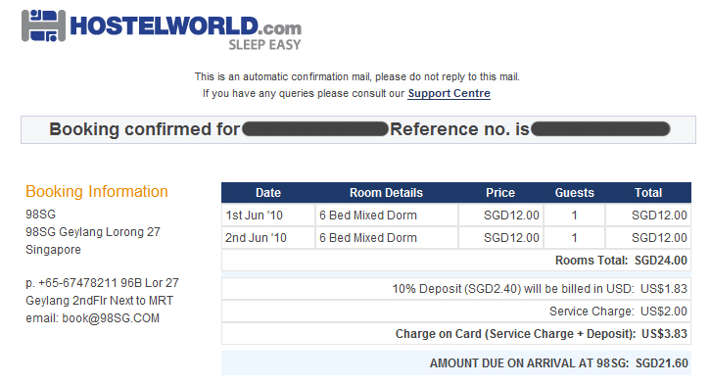
Task: Click the Guests column header
Action: 574,193
